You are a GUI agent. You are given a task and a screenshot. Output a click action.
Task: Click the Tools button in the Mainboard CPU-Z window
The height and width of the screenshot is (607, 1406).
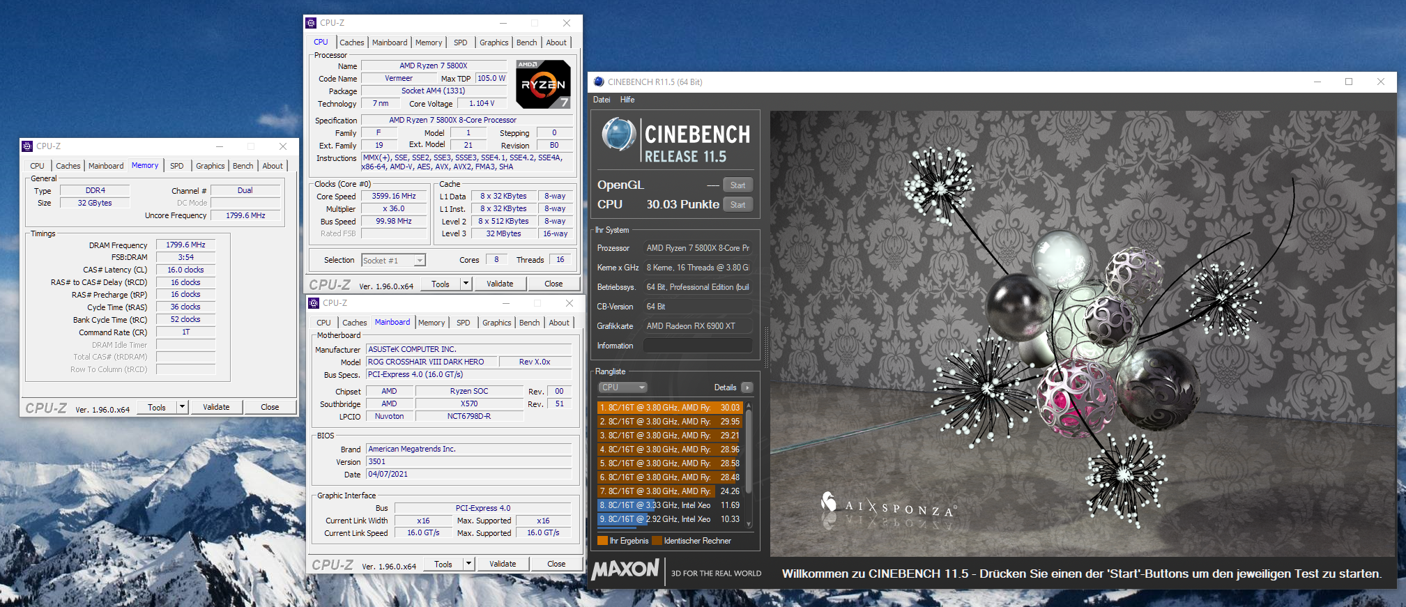pos(443,564)
